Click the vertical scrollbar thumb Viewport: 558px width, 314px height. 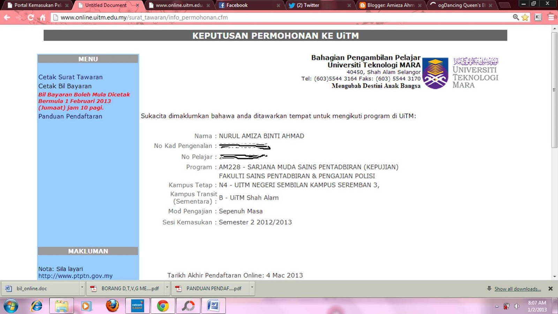click(x=554, y=90)
